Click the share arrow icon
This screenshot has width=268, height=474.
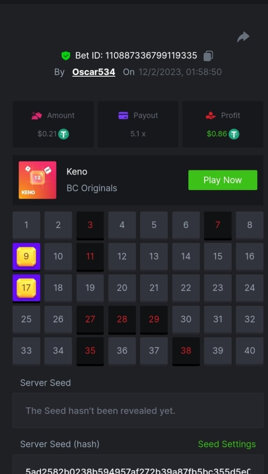click(x=243, y=37)
